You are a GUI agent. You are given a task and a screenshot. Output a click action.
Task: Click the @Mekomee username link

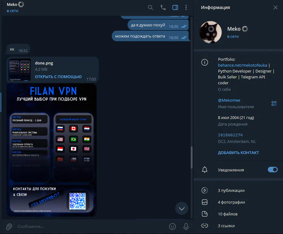click(x=229, y=100)
